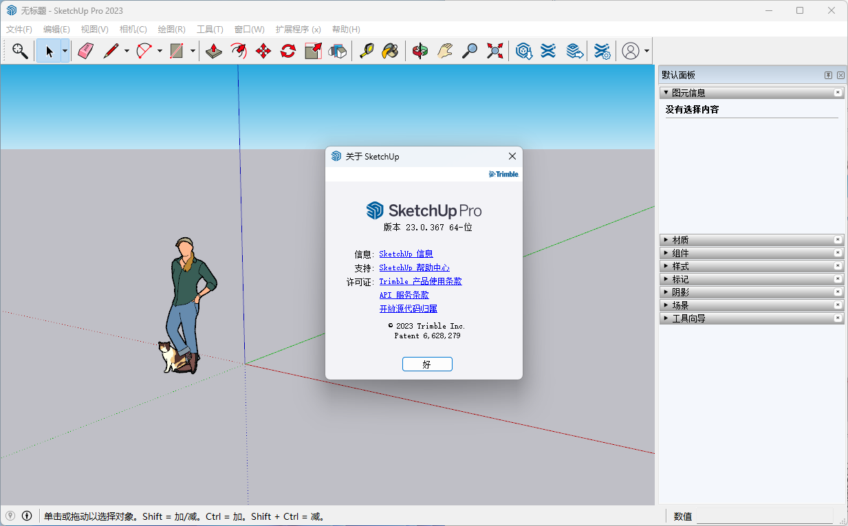
Task: Click the Zoom Extents tool
Action: (x=494, y=51)
